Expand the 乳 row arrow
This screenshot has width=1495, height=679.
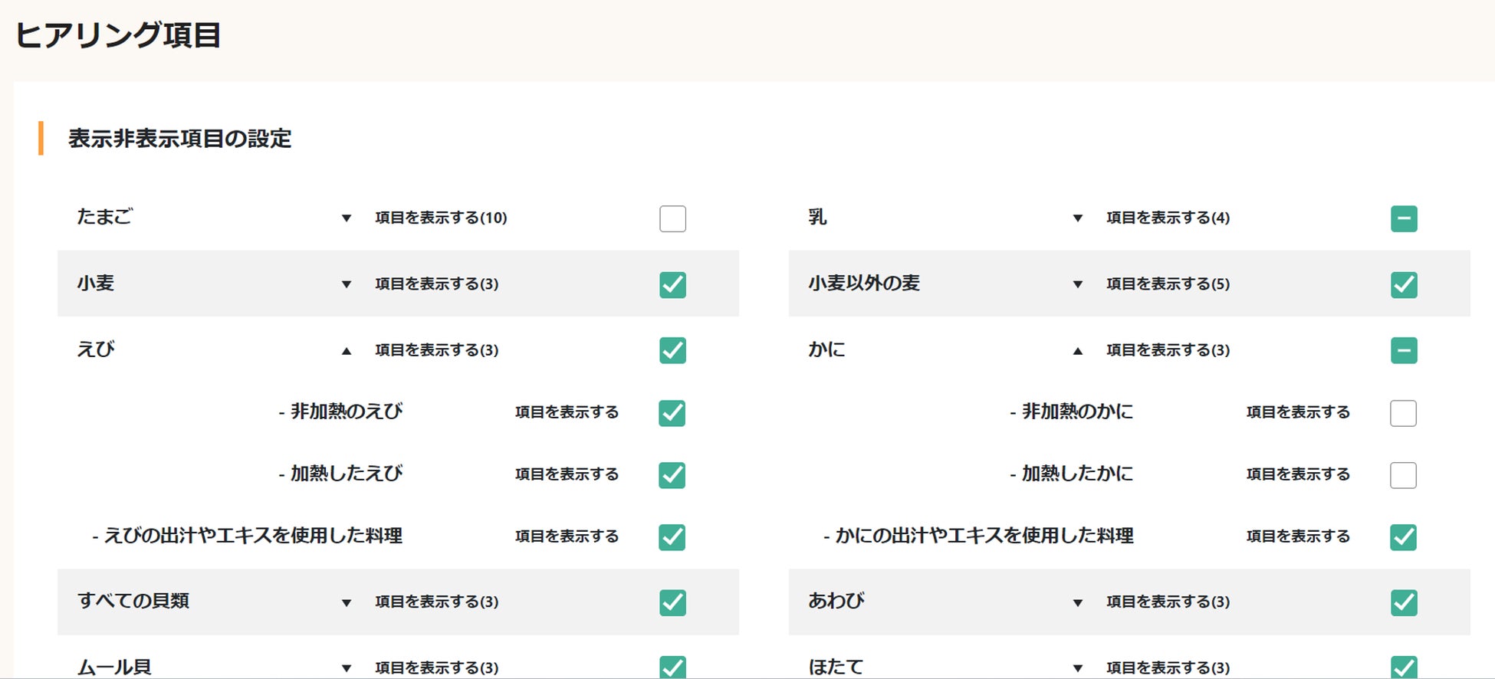click(x=1078, y=218)
